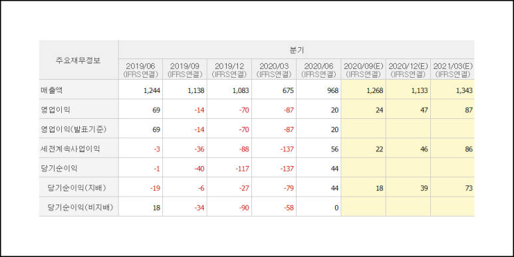Select the 2019/12 column header
Screen dimensions: 514x257
(229, 70)
